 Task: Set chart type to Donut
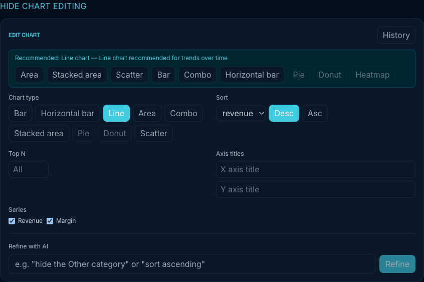(x=115, y=133)
